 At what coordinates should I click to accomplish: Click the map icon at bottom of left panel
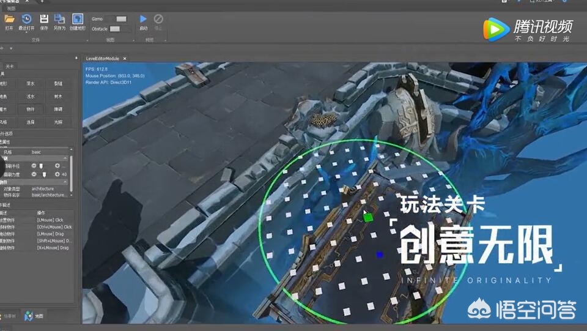(x=29, y=316)
